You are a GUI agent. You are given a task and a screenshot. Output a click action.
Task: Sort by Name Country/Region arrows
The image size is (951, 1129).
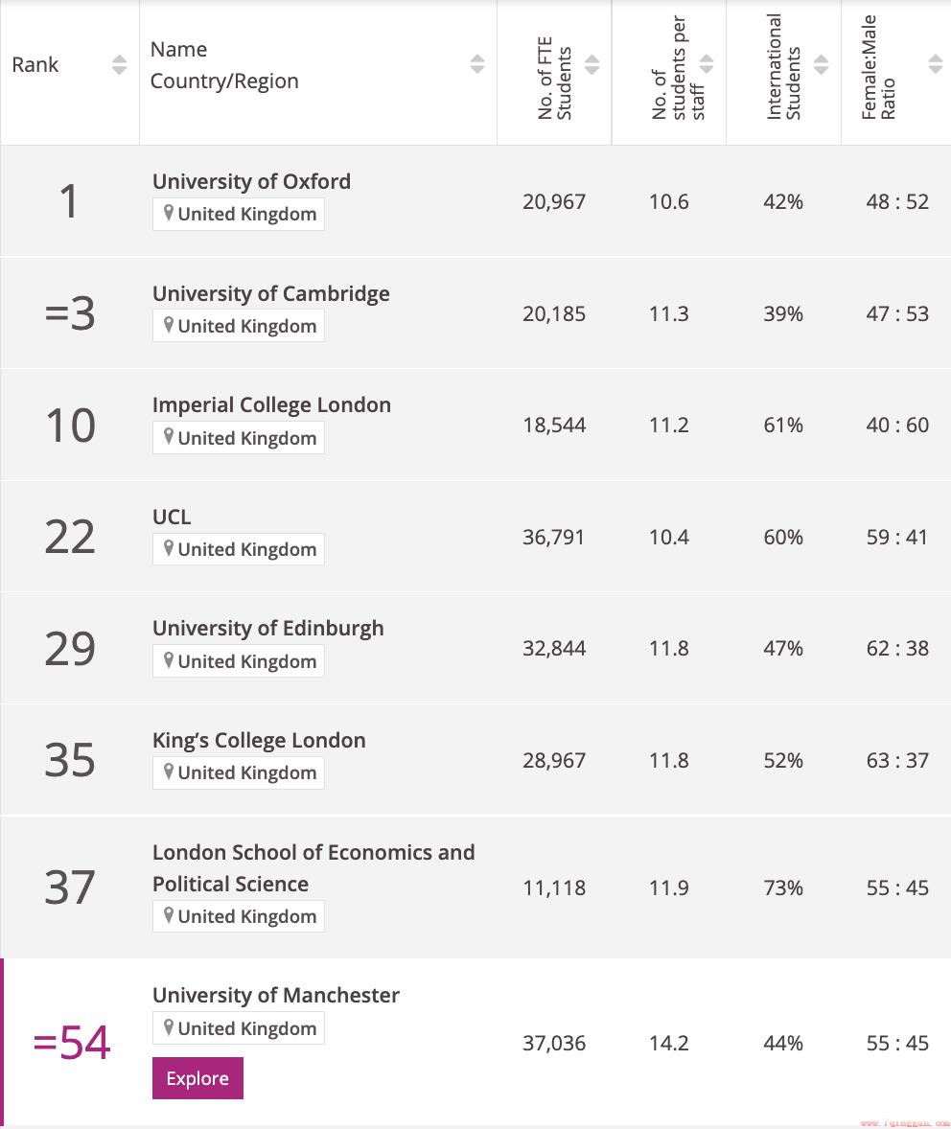tap(477, 64)
